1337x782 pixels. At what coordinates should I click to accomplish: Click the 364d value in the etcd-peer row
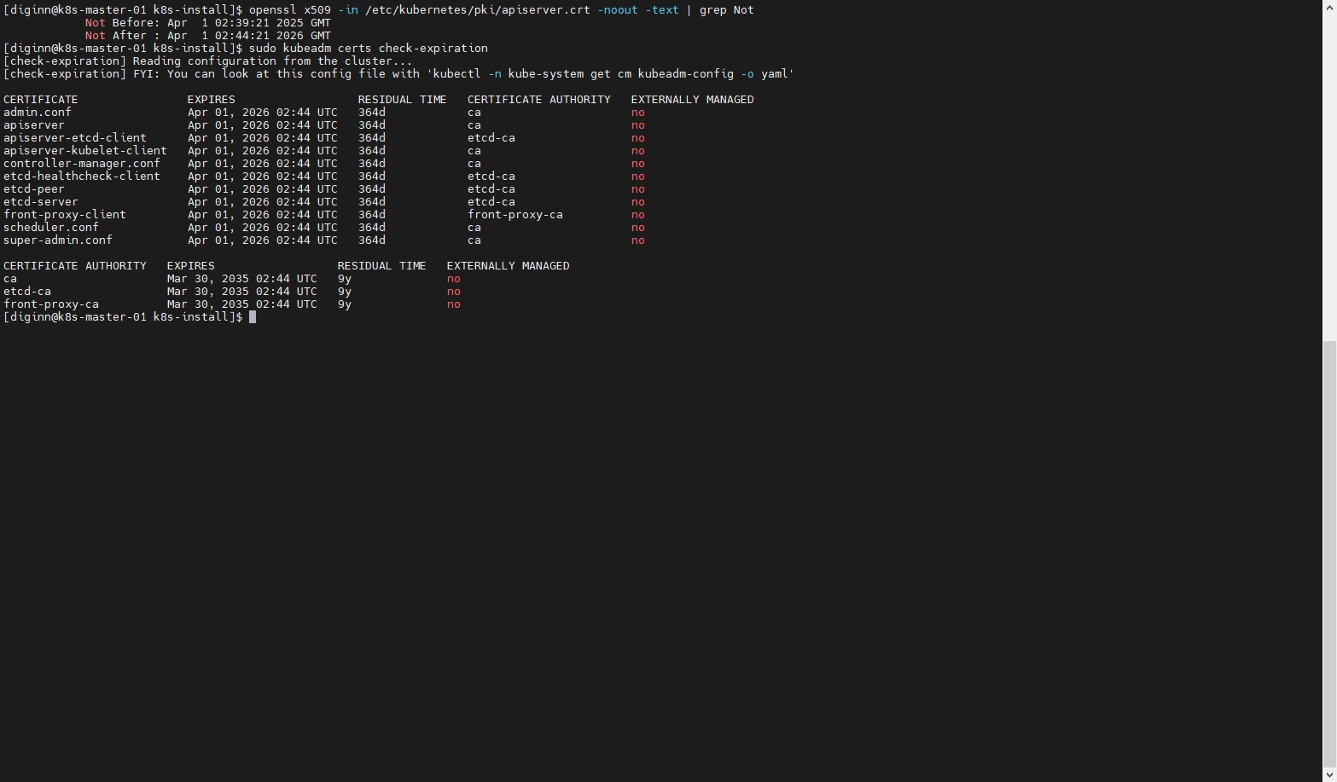371,189
